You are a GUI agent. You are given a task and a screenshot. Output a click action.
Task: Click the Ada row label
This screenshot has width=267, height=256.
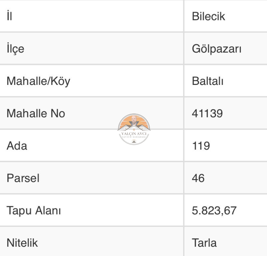17,146
